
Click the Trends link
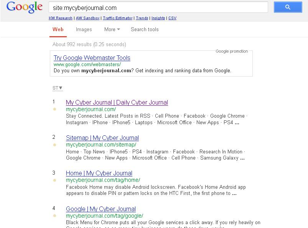(x=142, y=18)
